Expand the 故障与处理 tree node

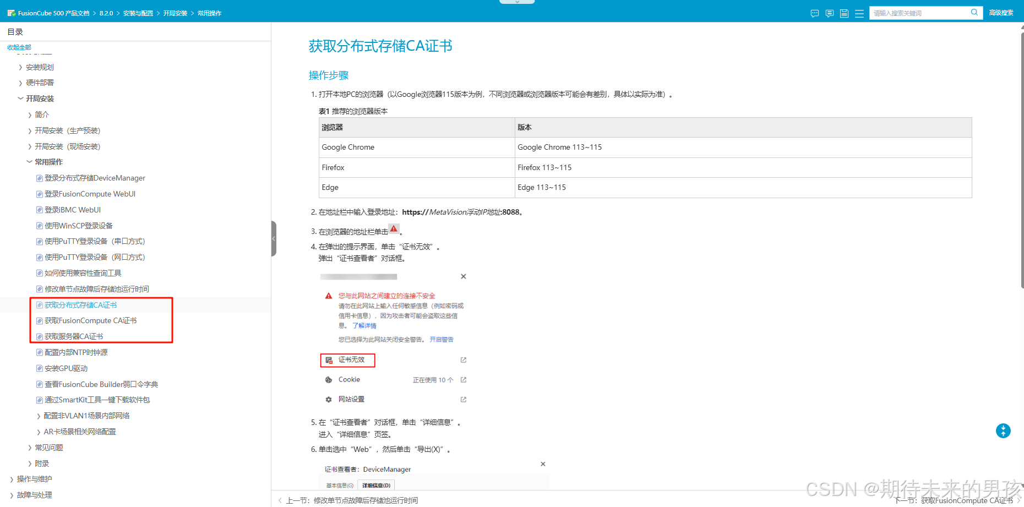pos(12,495)
